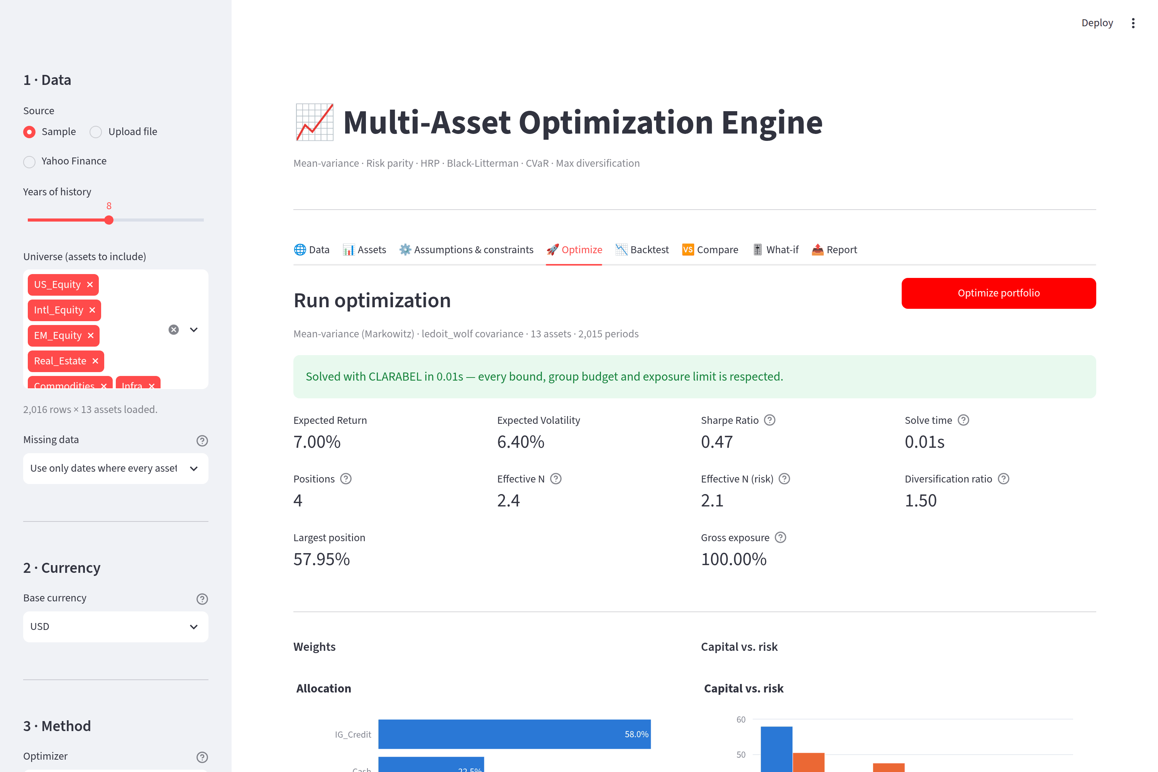
Task: Click the US_Equity tag label
Action: [x=57, y=284]
